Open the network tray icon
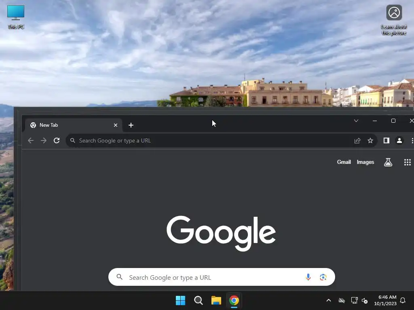The height and width of the screenshot is (310, 414). coord(354,300)
